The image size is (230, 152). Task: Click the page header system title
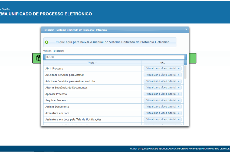(x=46, y=14)
